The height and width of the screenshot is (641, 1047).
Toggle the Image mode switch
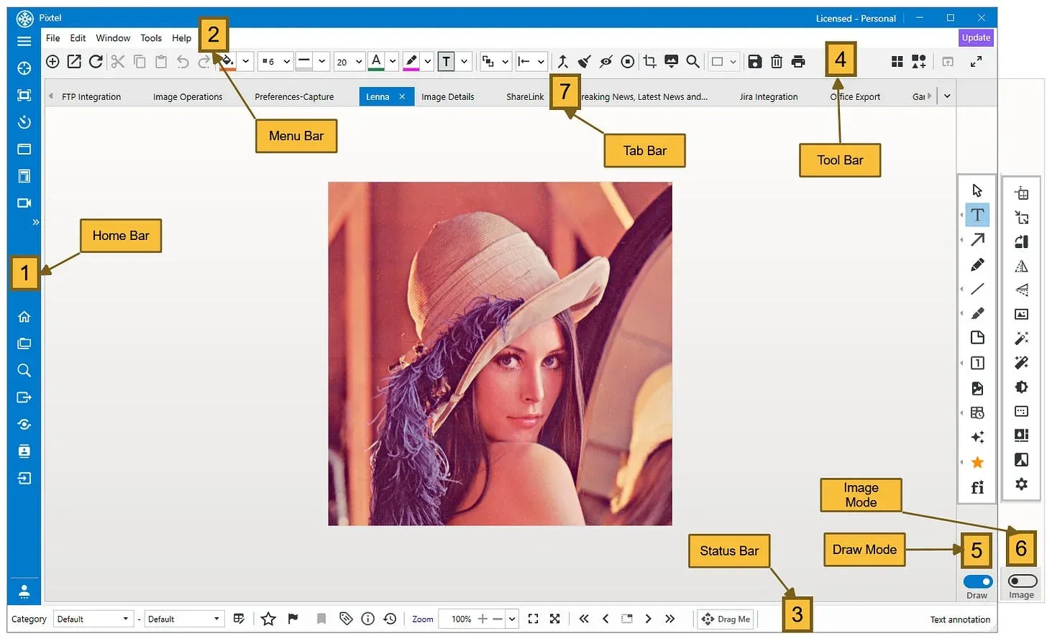[x=1022, y=581]
